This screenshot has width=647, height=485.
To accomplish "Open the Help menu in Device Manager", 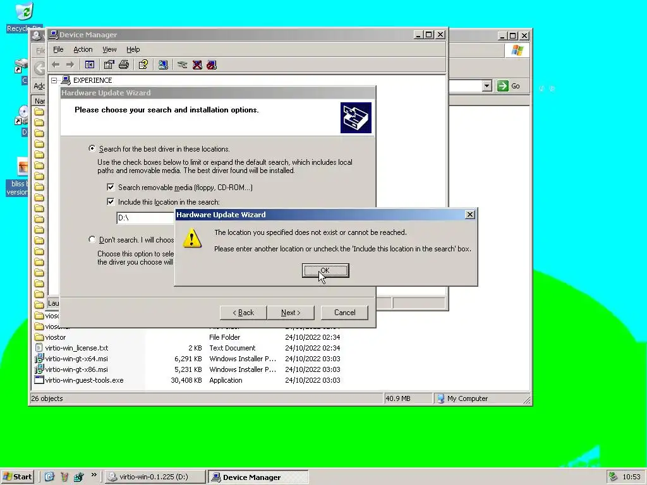I will click(x=133, y=49).
